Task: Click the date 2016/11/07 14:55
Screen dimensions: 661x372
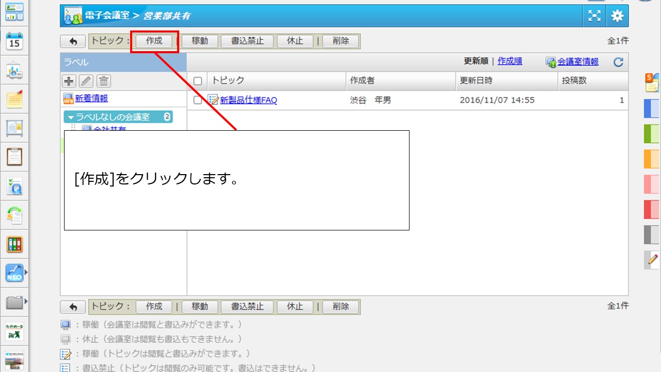Action: point(497,100)
